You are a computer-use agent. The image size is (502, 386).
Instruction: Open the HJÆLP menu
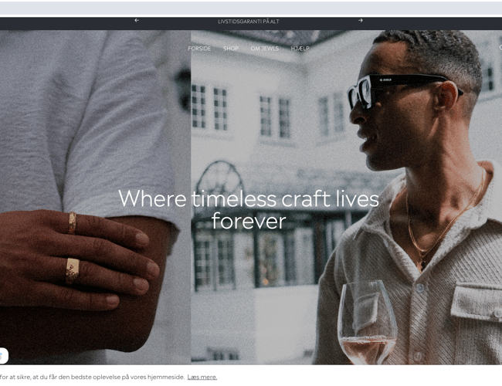[x=300, y=49]
